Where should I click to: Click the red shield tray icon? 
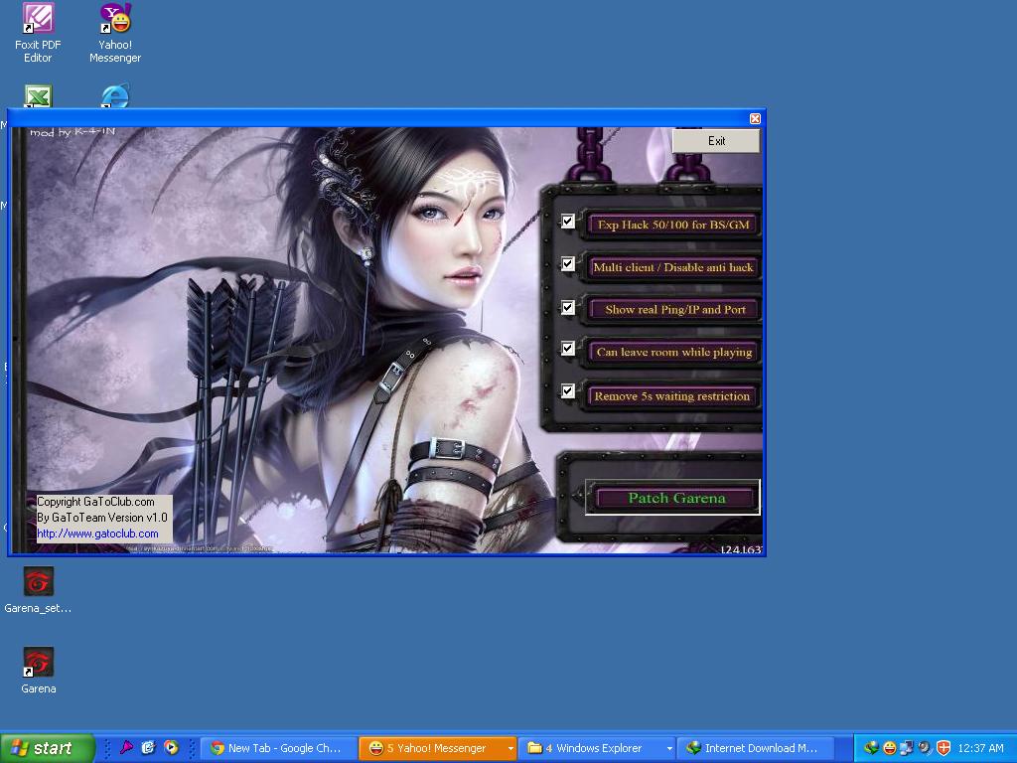pyautogui.click(x=944, y=748)
